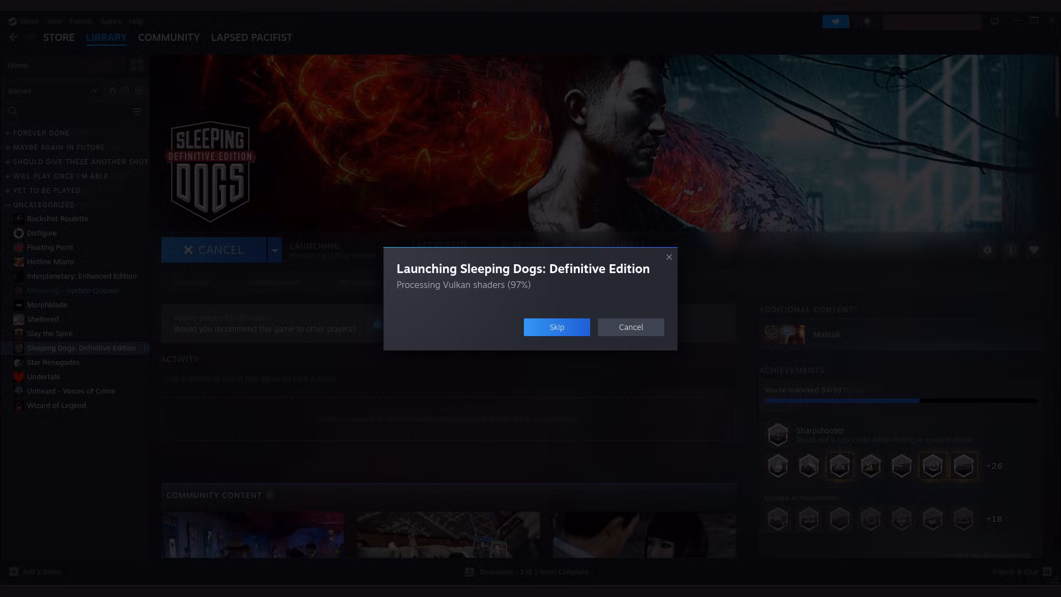The image size is (1061, 597).
Task: Select Unheard - Voices of Crime
Action: click(71, 391)
